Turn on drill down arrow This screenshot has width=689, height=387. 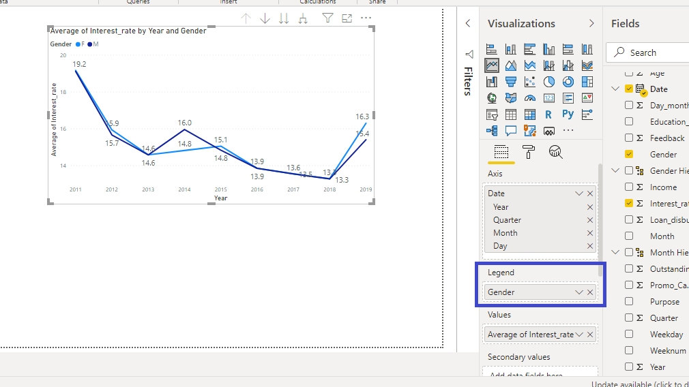coord(265,18)
